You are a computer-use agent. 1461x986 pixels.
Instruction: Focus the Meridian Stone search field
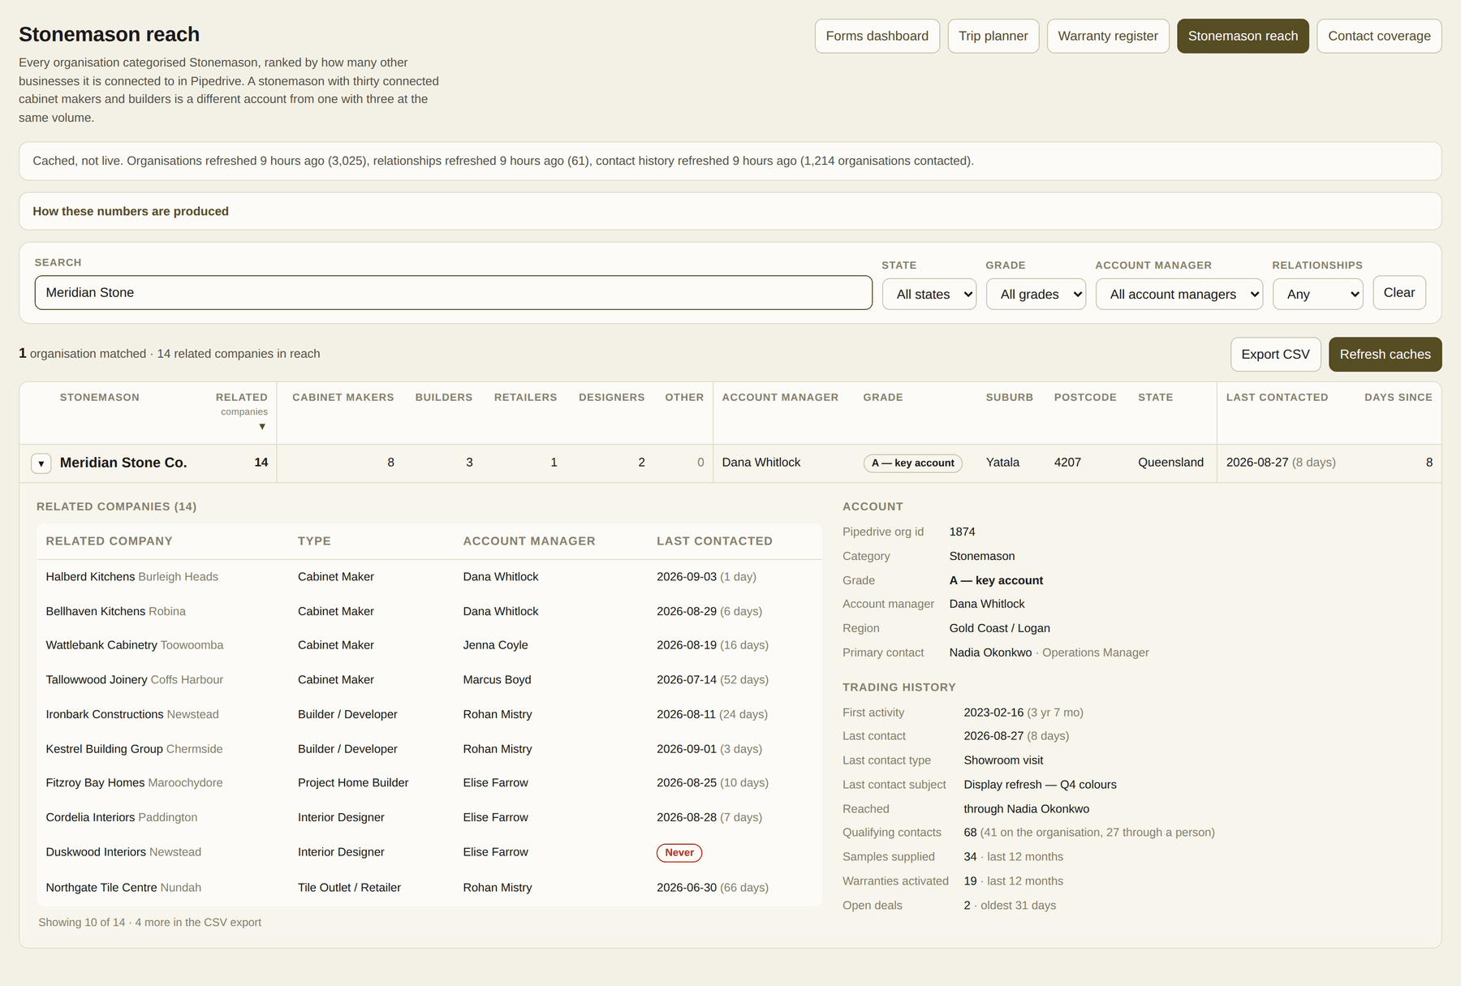click(453, 293)
